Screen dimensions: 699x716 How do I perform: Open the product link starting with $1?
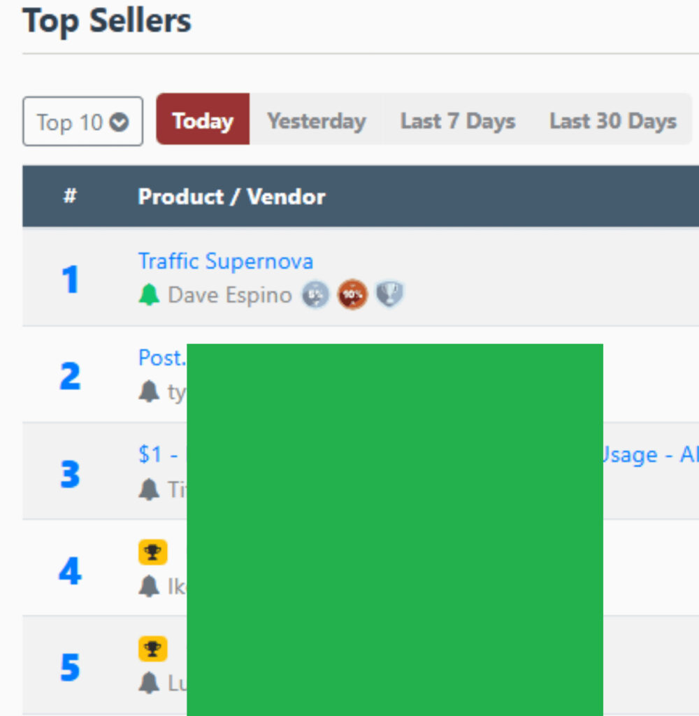click(x=157, y=455)
